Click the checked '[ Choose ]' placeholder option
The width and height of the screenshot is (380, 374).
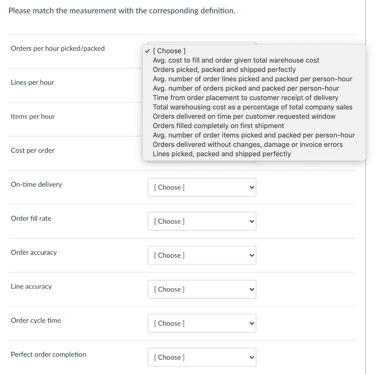pos(169,51)
